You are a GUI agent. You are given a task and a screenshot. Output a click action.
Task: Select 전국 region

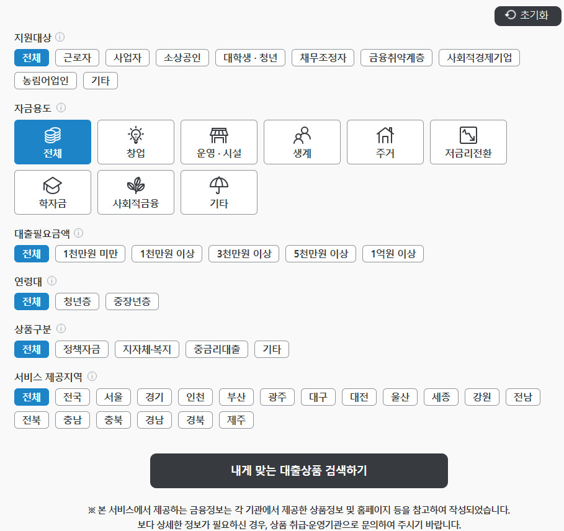click(x=73, y=397)
